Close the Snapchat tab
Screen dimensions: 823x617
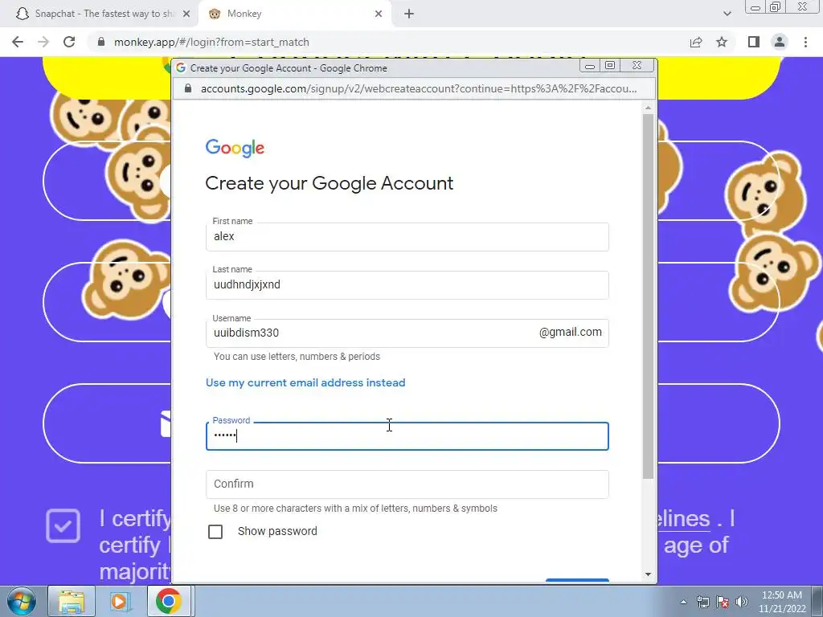tap(186, 14)
